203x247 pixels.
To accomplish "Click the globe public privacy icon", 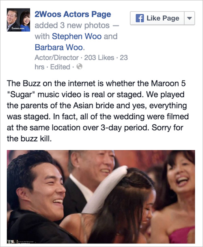I will [80, 67].
